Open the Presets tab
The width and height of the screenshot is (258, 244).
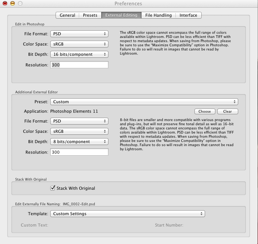click(90, 15)
